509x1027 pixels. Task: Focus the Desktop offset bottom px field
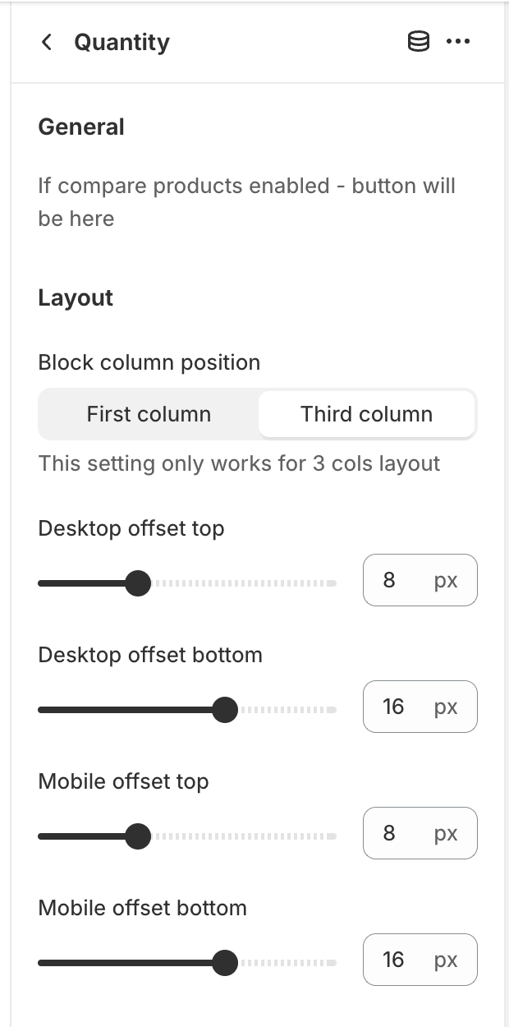click(420, 707)
